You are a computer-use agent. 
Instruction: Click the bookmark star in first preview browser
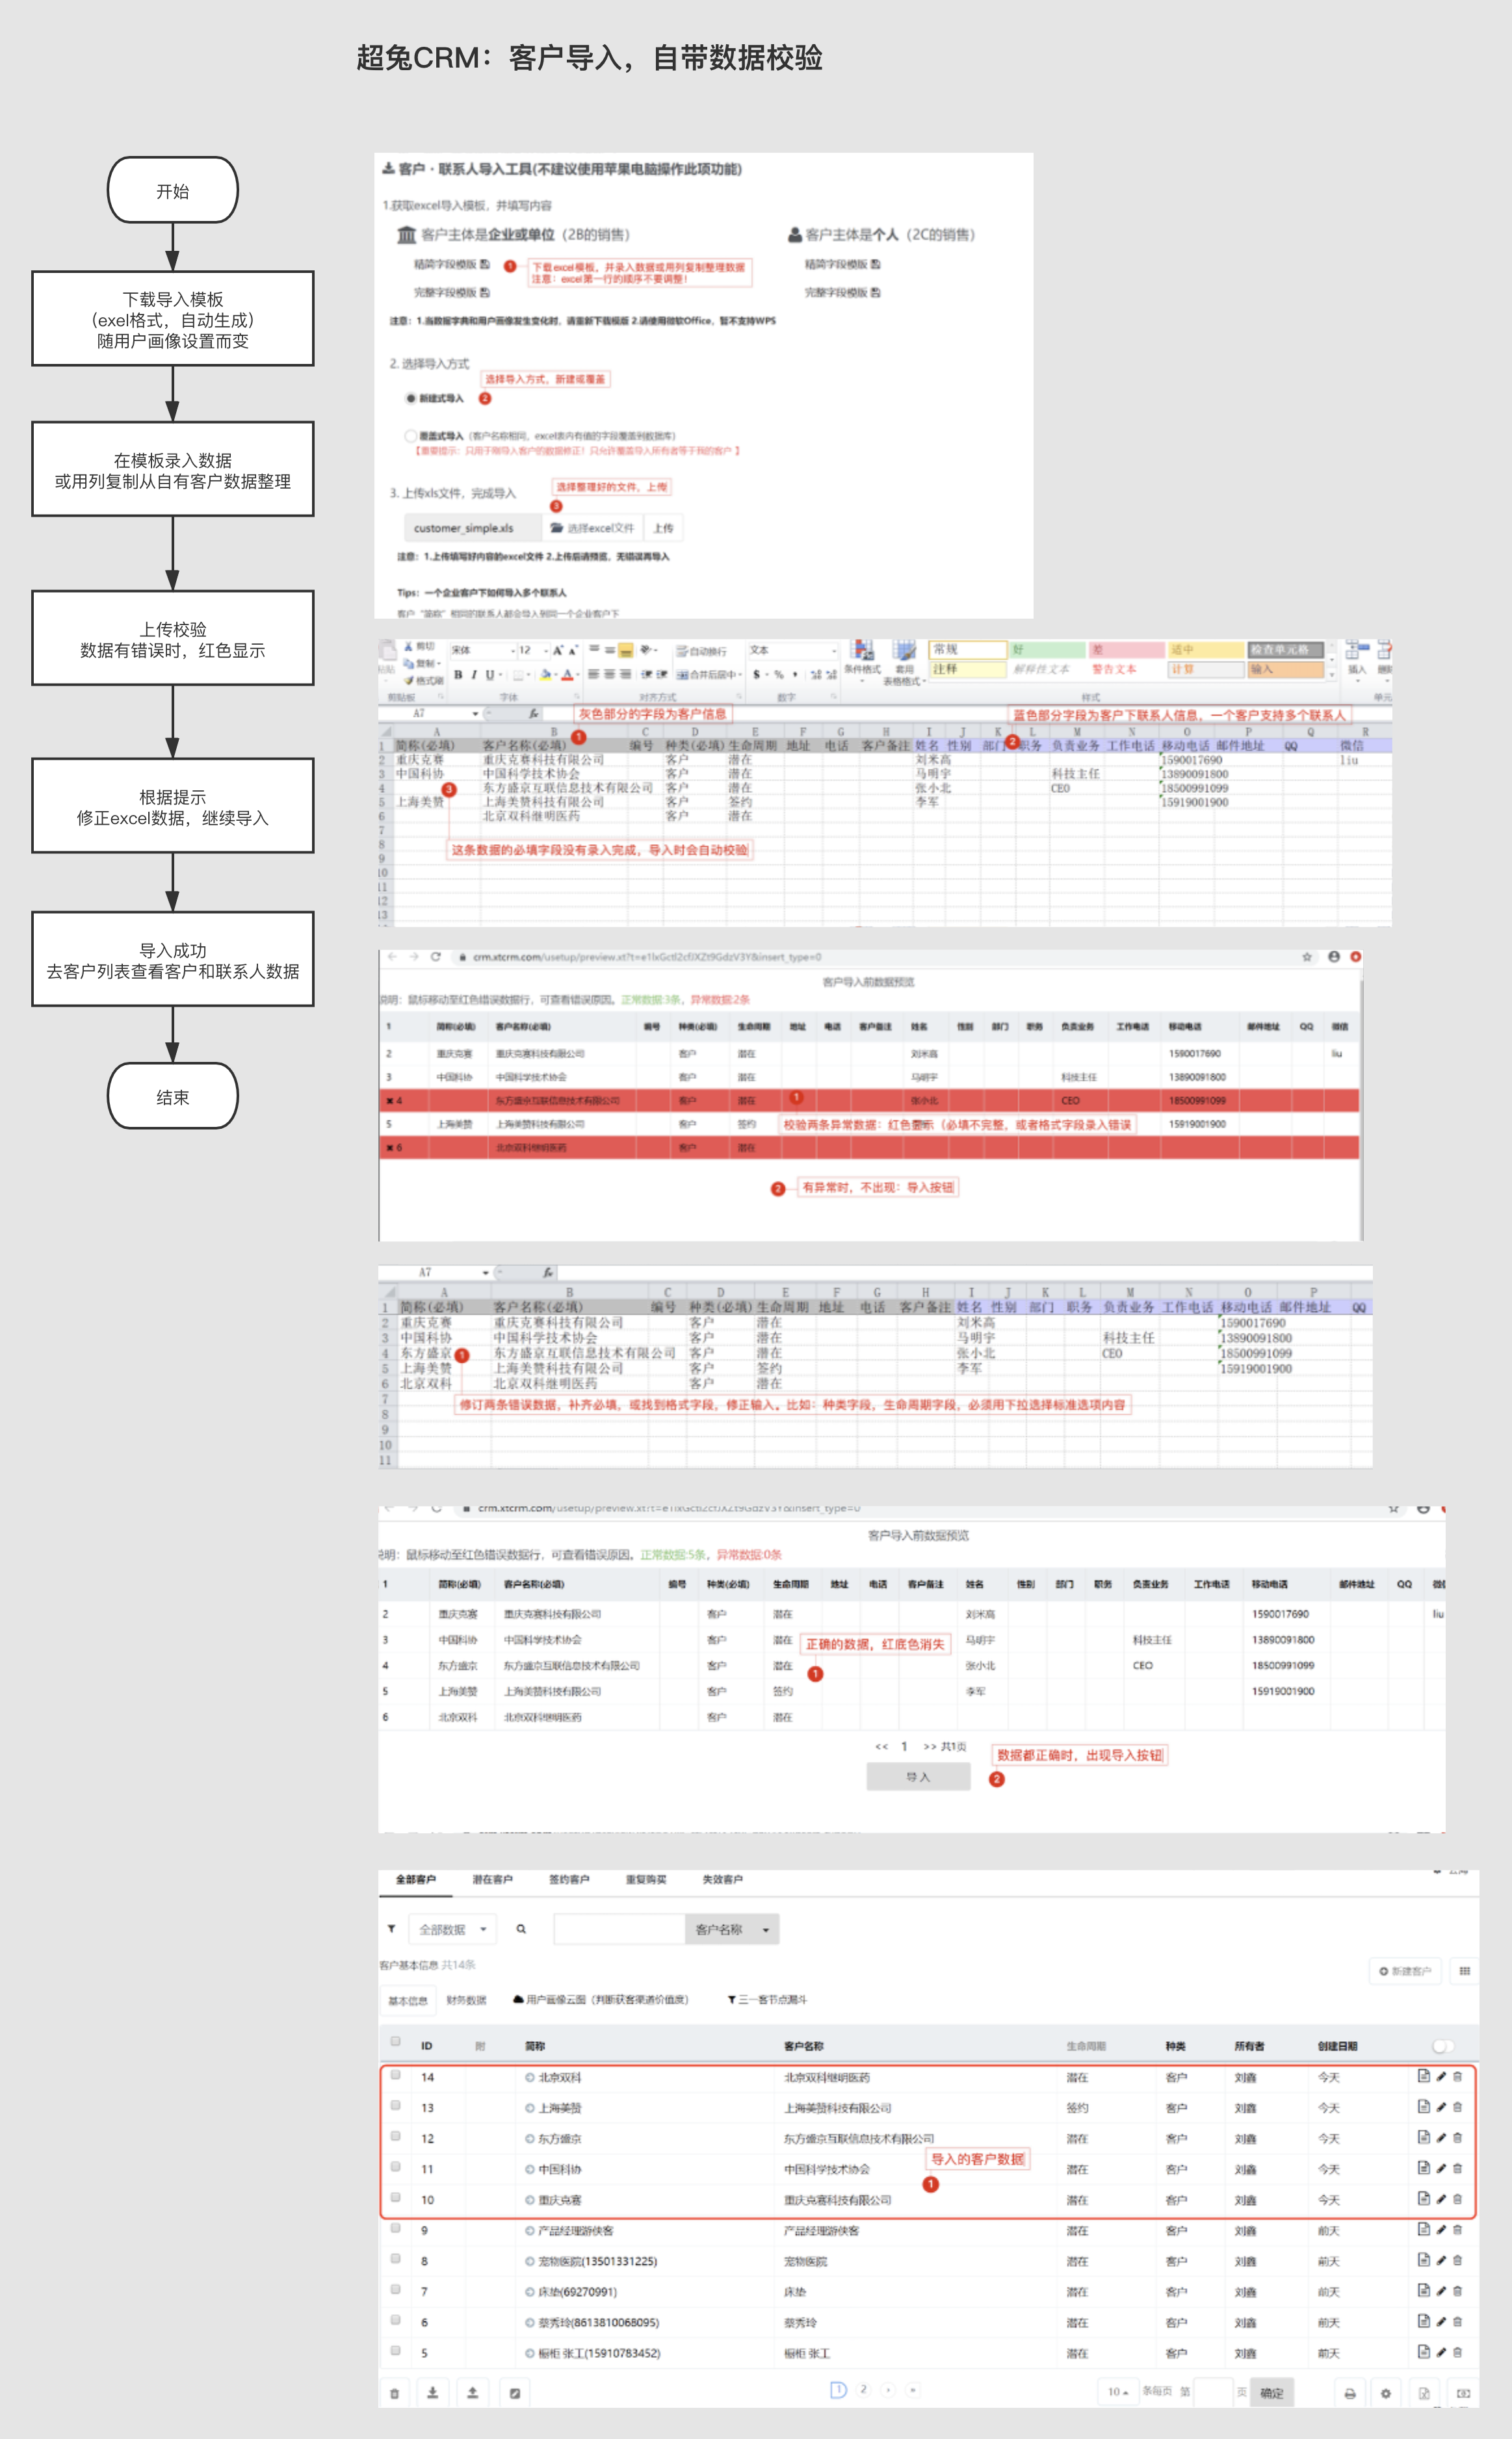pos(1307,957)
